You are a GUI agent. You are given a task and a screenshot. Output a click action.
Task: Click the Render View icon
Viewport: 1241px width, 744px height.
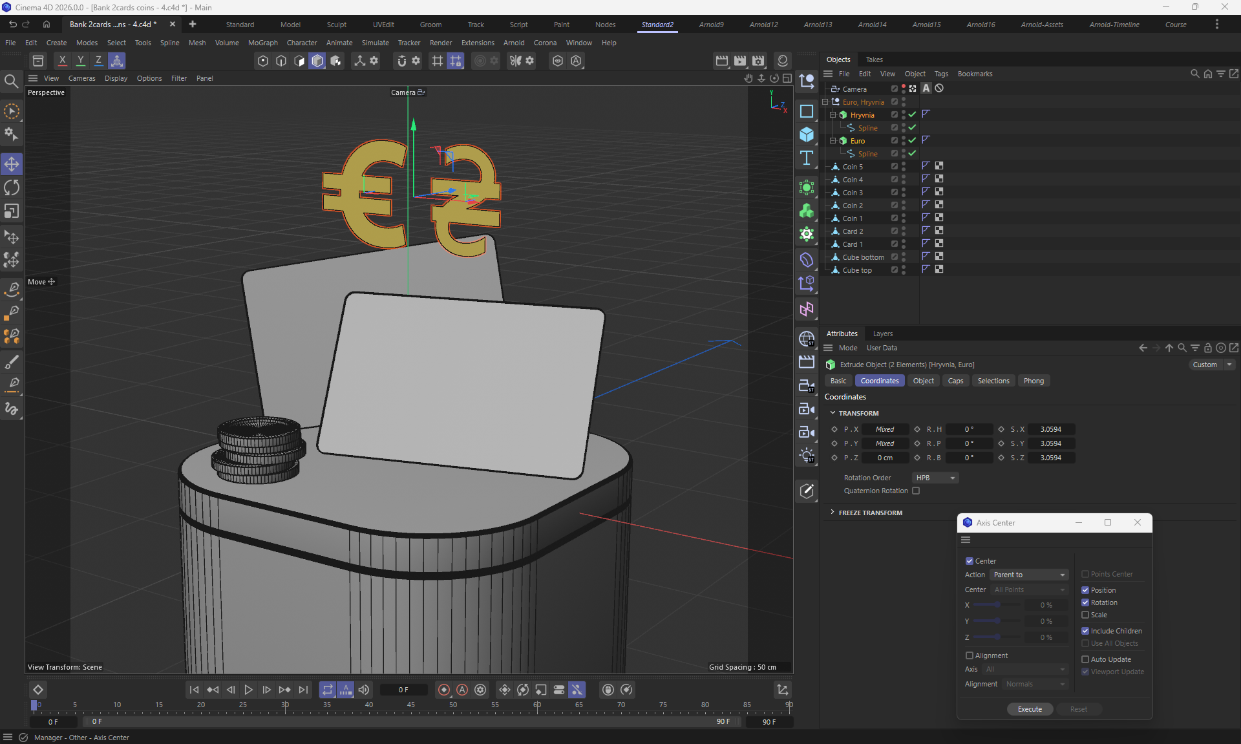tap(721, 61)
